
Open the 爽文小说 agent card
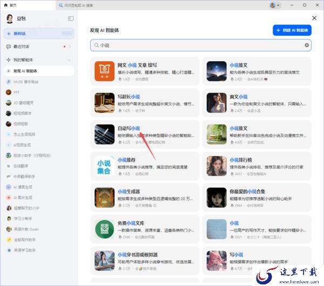[x=257, y=103]
